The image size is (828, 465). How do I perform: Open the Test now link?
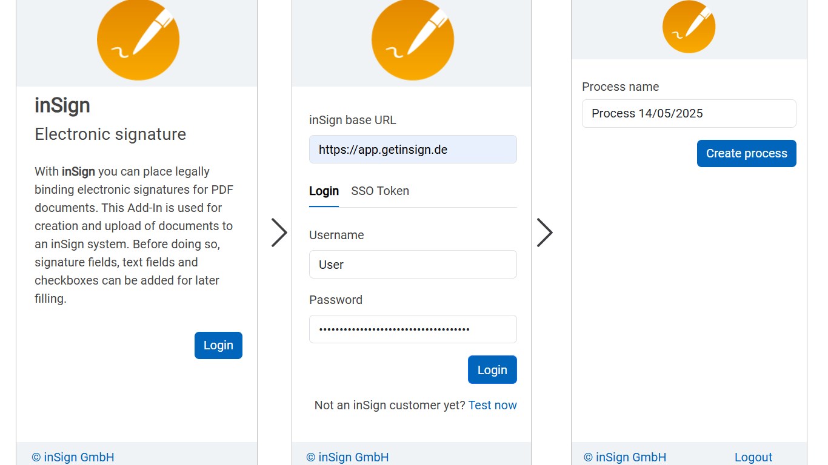pos(493,406)
